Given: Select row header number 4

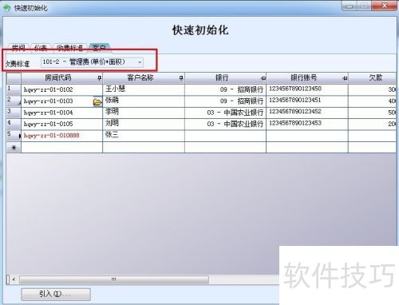Looking at the screenshot, I should point(14,125).
